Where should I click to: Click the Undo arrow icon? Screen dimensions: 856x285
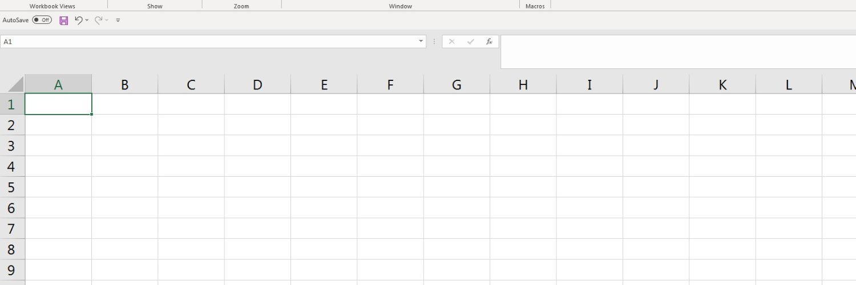tap(79, 20)
